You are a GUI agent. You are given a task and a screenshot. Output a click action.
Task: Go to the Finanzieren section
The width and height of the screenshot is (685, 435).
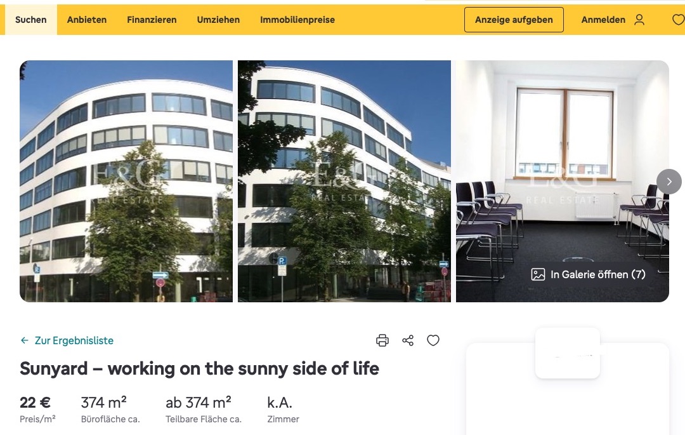coord(152,20)
